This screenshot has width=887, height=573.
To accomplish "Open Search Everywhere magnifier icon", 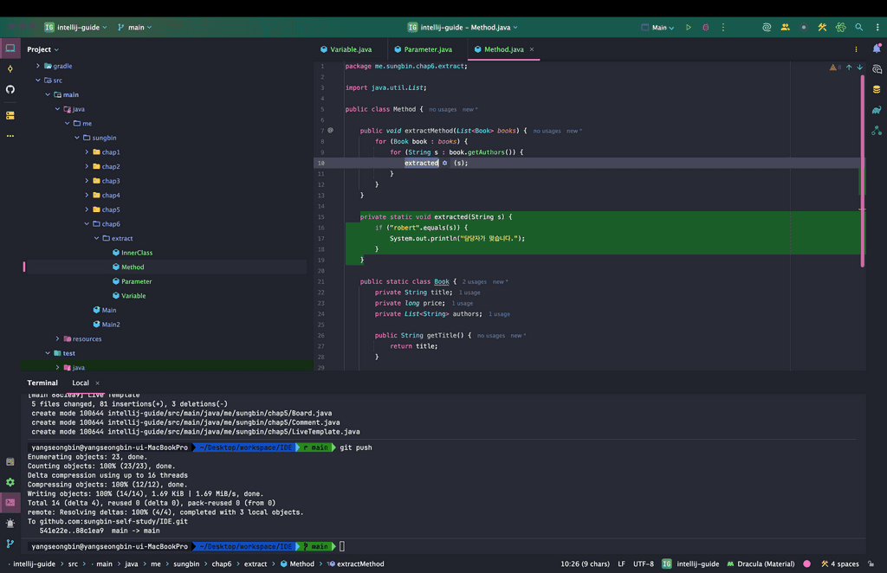I will click(859, 28).
